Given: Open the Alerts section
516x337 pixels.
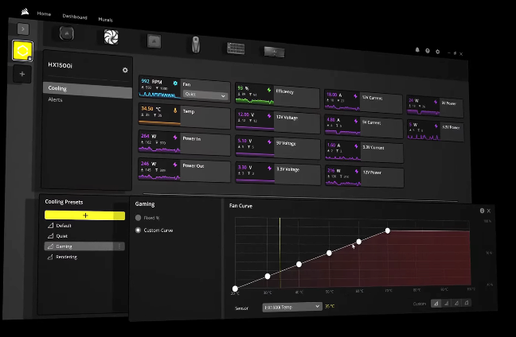Looking at the screenshot, I should (x=56, y=100).
